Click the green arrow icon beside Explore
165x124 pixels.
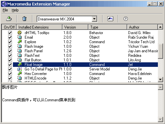[x=19, y=42]
